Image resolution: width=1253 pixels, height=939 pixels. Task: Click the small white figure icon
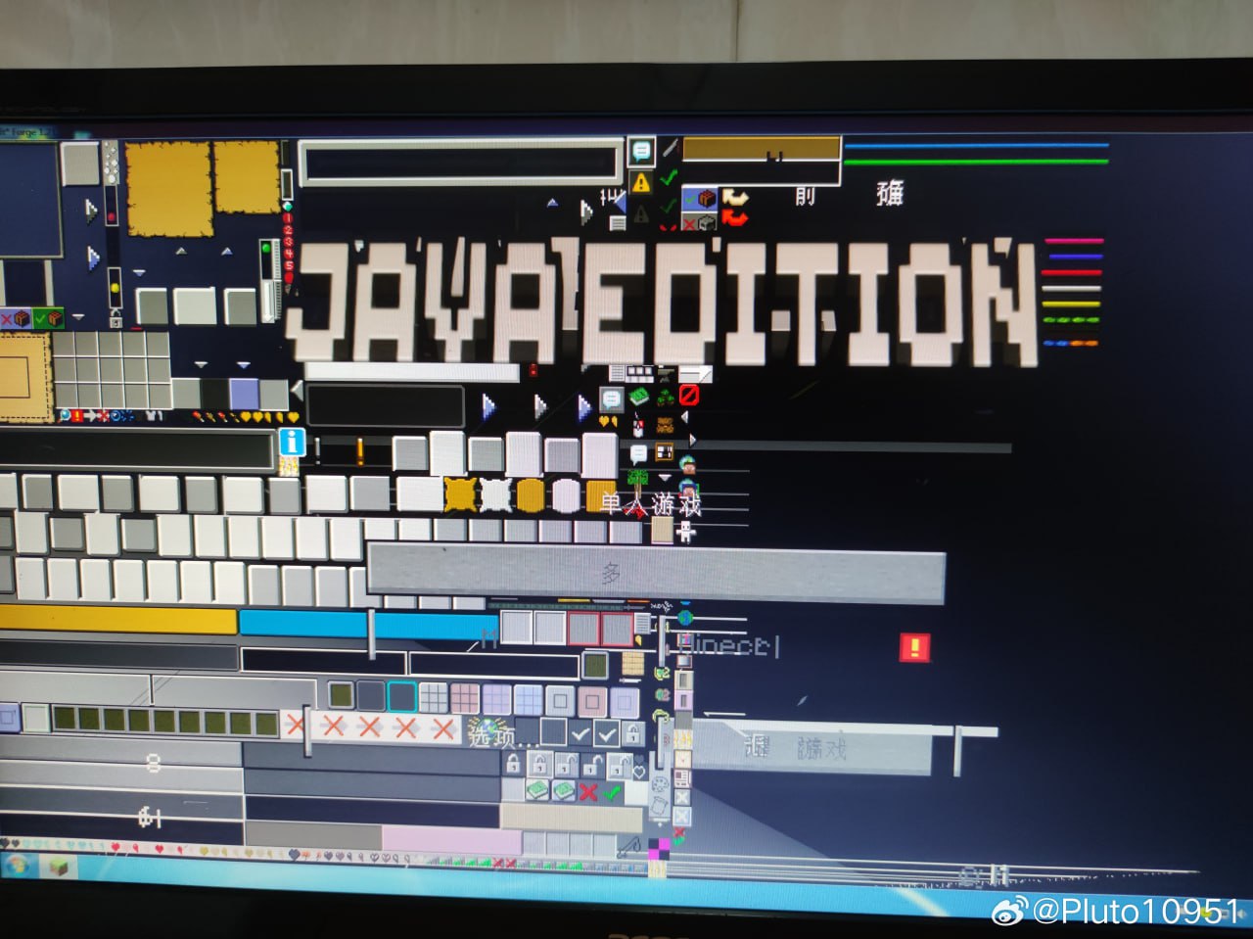coord(686,532)
